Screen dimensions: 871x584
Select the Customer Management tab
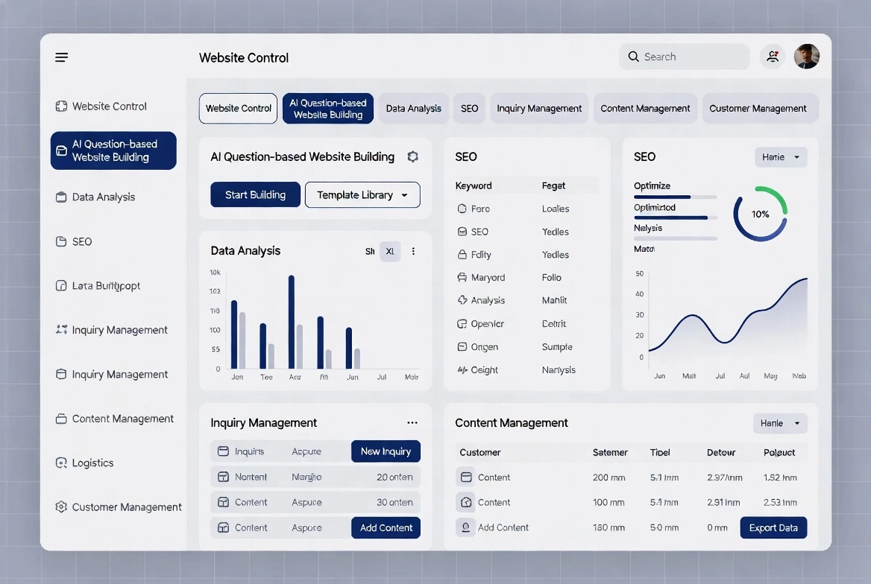(758, 109)
